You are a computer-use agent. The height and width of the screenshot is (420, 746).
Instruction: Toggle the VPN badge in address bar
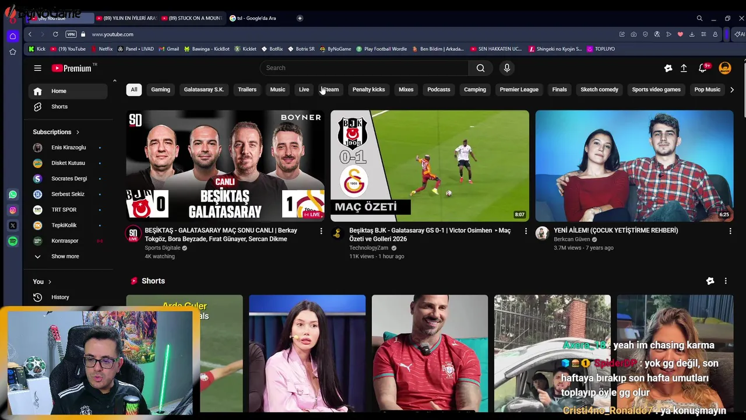click(71, 34)
